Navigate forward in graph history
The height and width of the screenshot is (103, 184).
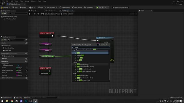(x=38, y=14)
